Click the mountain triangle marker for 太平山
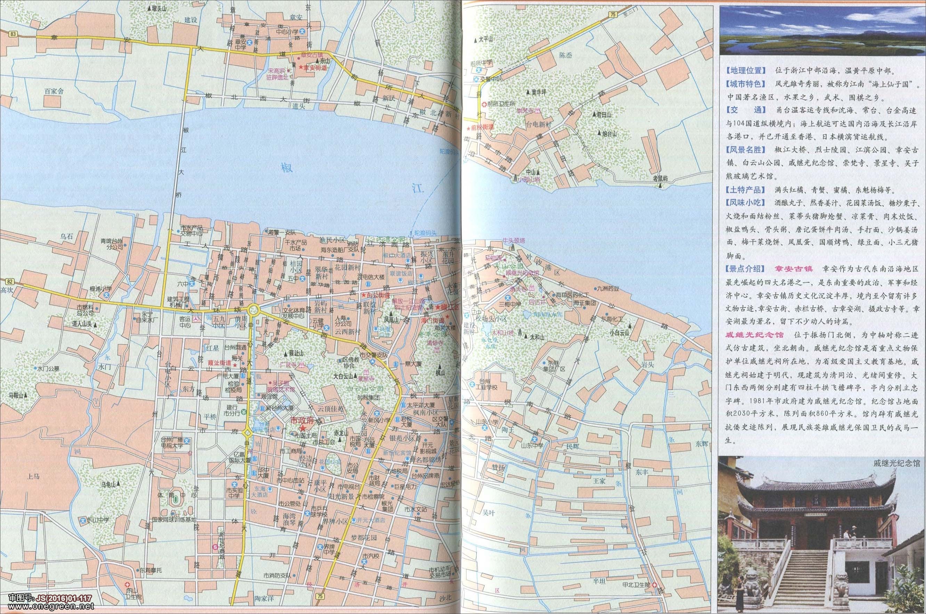 pyautogui.click(x=475, y=40)
